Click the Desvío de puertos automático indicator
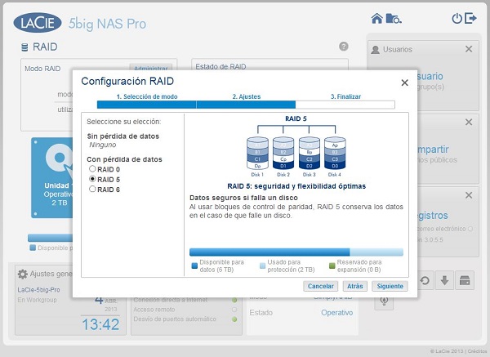 coord(234,319)
